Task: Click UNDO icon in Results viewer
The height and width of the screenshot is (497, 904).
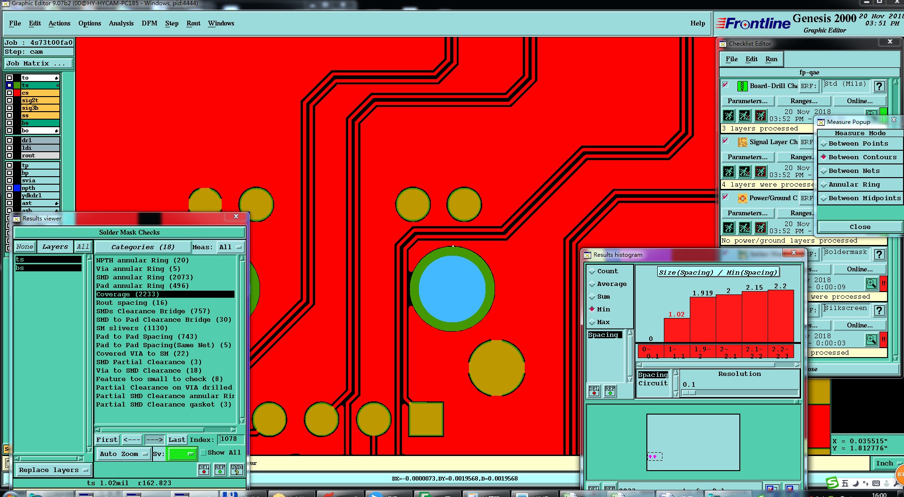Action: [x=237, y=469]
